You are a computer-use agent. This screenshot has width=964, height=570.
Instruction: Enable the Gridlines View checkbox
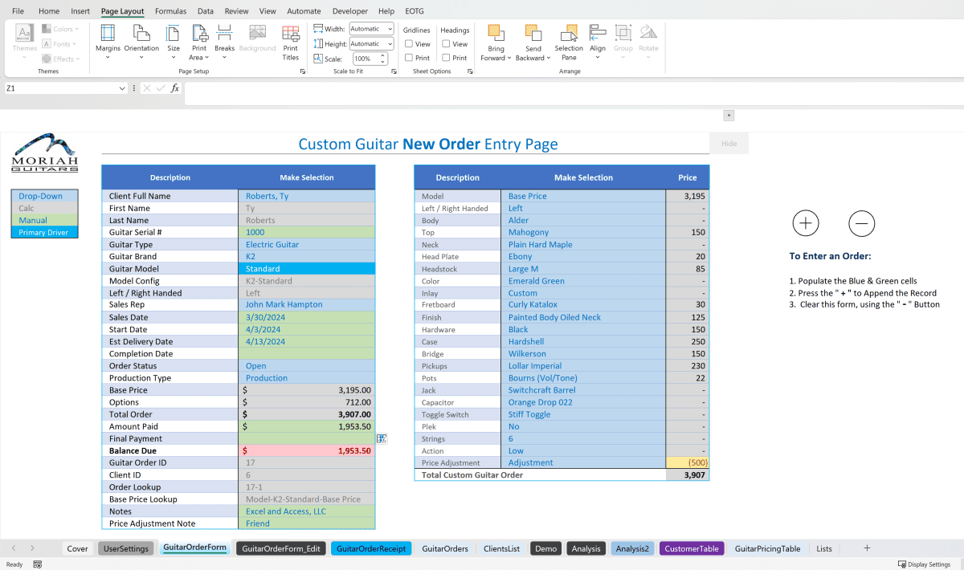click(x=410, y=43)
